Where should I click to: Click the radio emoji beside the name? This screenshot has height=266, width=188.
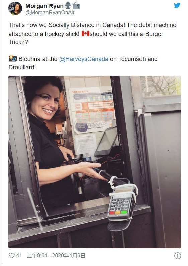76,6
